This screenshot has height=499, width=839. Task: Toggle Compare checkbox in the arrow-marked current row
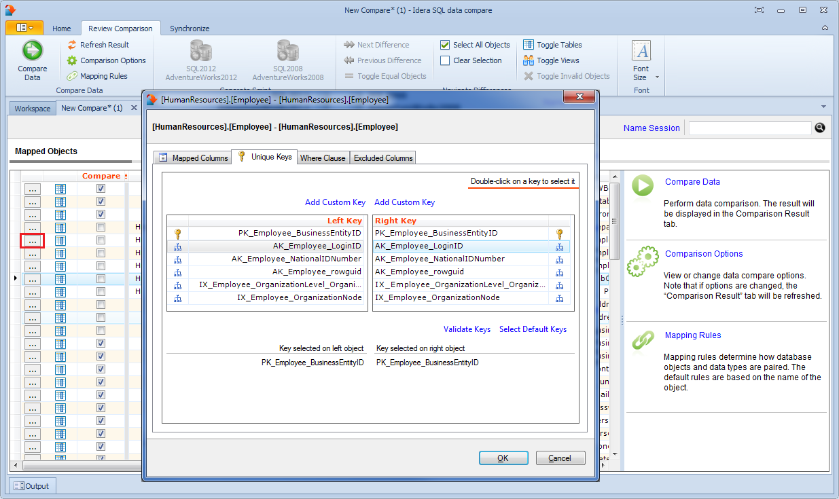click(x=101, y=279)
